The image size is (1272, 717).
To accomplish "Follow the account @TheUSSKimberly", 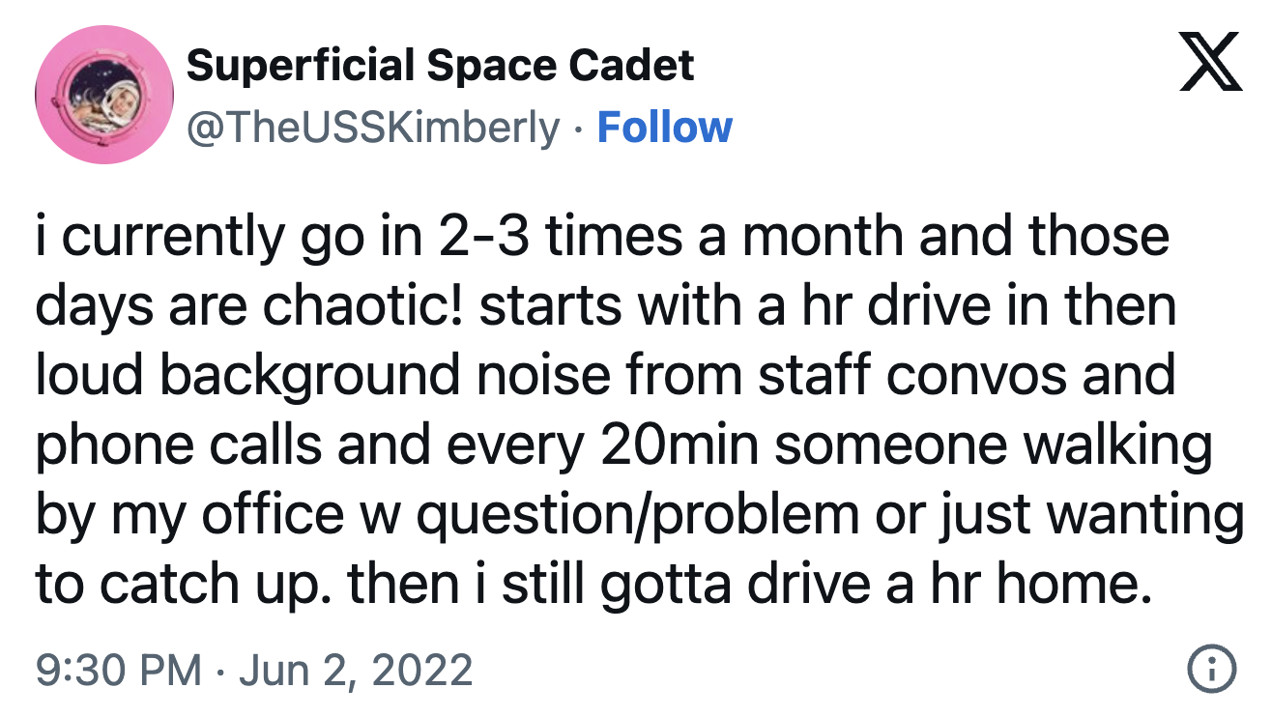I will point(665,124).
